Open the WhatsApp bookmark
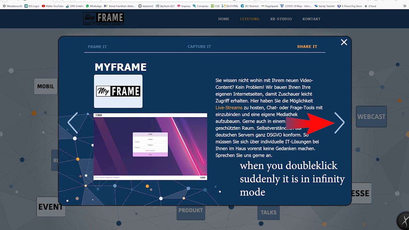409x230 pixels. click(x=94, y=6)
